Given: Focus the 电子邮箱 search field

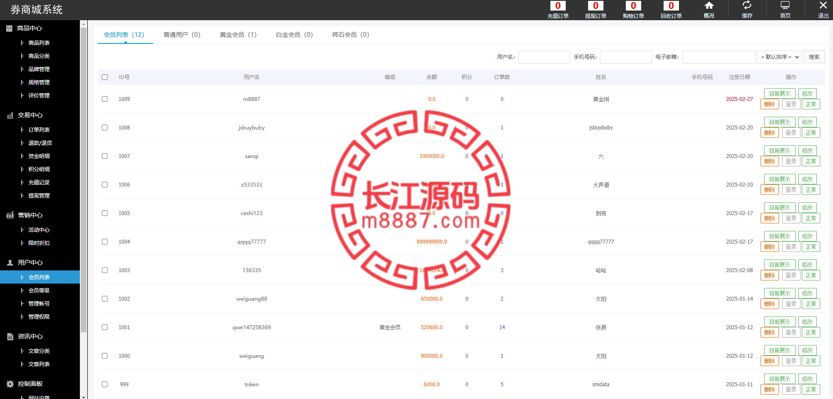Looking at the screenshot, I should [x=718, y=57].
